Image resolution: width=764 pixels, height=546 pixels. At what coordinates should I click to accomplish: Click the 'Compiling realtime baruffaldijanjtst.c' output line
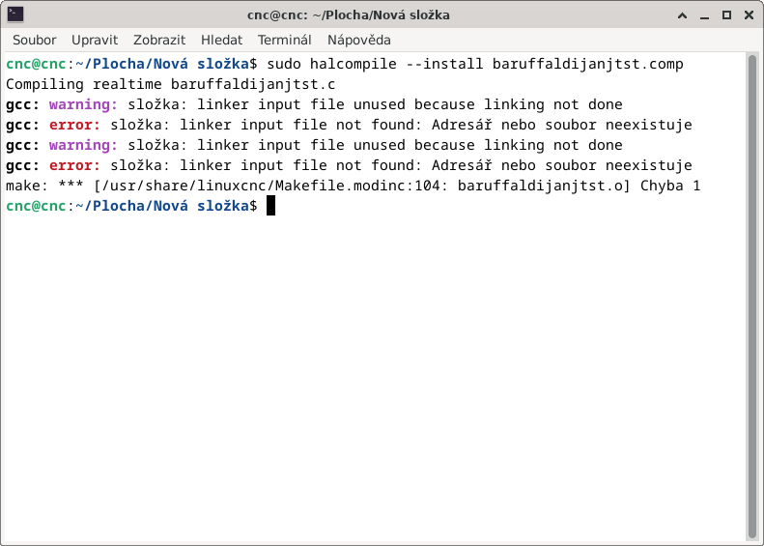[170, 84]
